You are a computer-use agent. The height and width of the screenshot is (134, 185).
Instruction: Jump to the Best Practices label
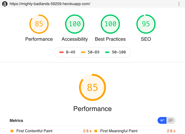110,39
